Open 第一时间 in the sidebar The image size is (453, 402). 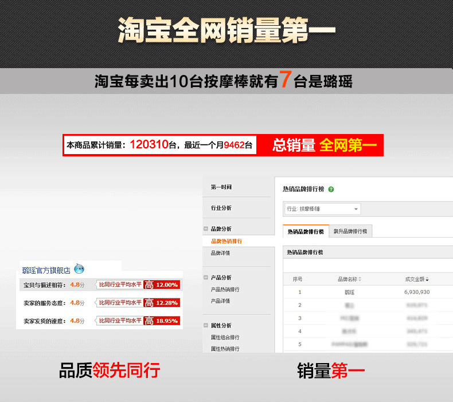click(x=221, y=187)
